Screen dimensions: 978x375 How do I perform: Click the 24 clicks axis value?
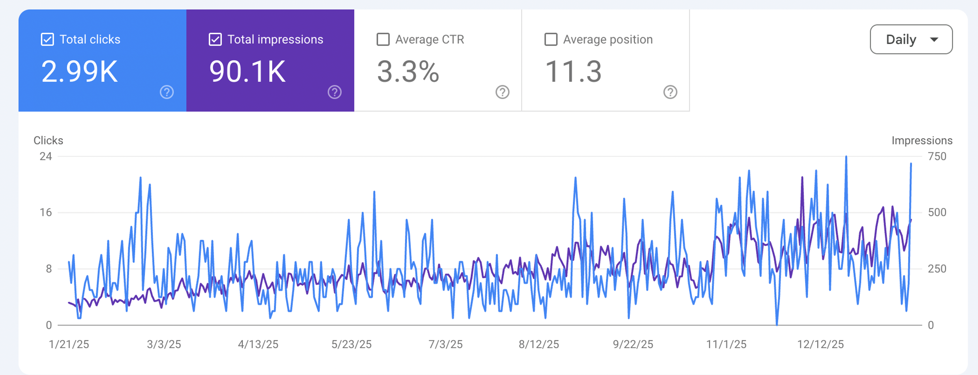pos(46,156)
